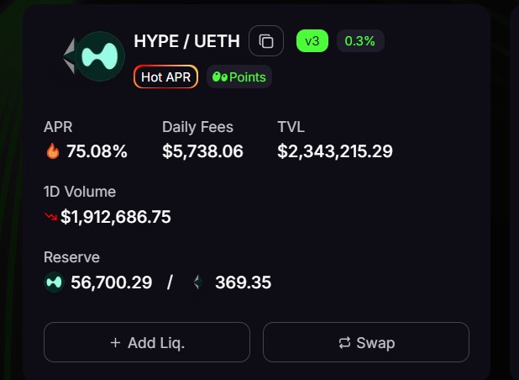Click the Daily Fees value $5,738.06

click(x=202, y=151)
